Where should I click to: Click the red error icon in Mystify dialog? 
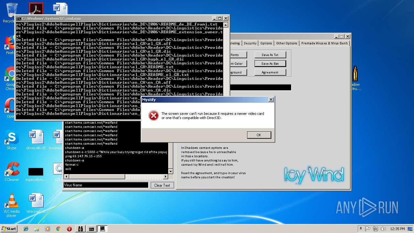point(154,116)
